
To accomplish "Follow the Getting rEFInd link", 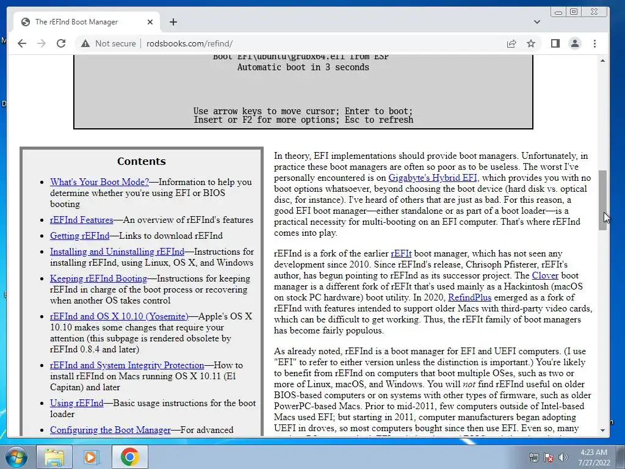I will click(80, 236).
